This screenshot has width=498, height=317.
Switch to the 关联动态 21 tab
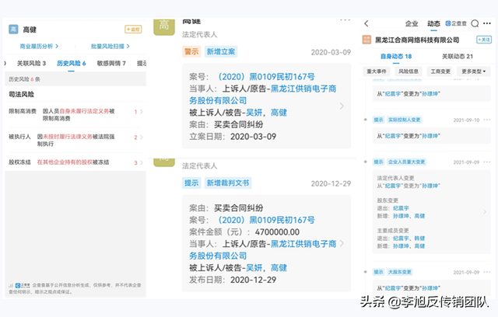[x=458, y=56]
